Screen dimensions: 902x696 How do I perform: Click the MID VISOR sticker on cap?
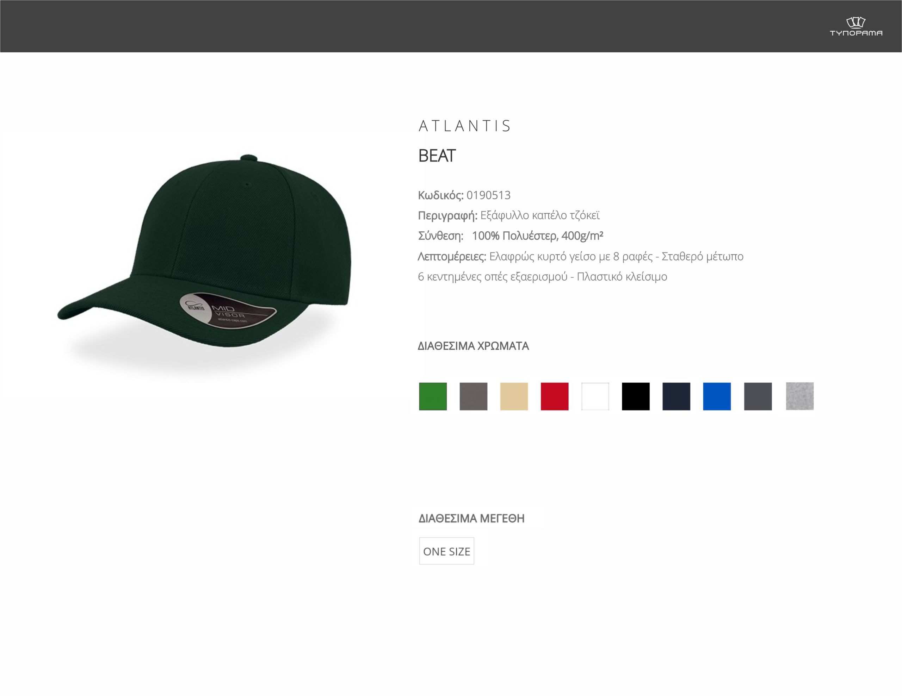pyautogui.click(x=228, y=310)
